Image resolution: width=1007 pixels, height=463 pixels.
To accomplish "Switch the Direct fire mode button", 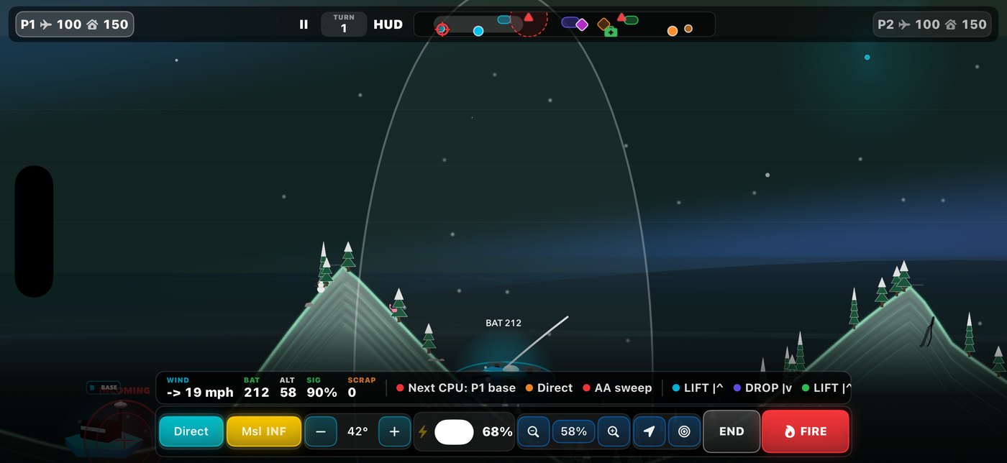I will [x=191, y=431].
